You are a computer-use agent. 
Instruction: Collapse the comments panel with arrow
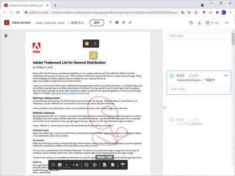pos(164,108)
